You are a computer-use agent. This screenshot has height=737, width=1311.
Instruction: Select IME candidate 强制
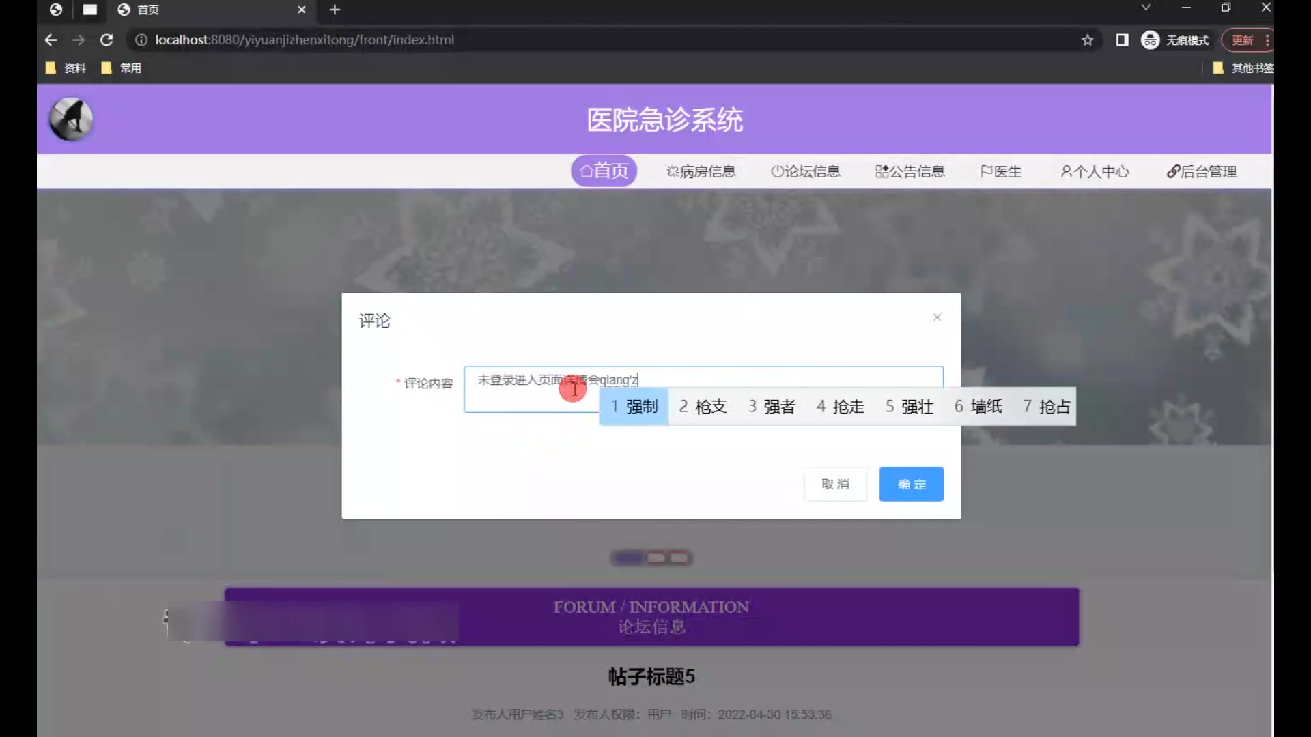coord(634,407)
